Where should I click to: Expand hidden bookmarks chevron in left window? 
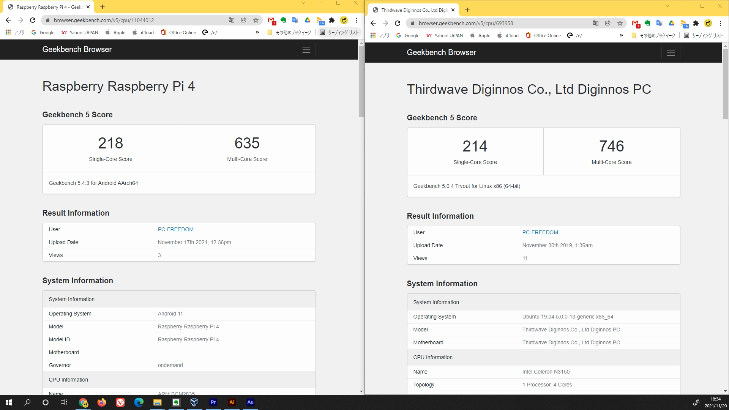(257, 32)
